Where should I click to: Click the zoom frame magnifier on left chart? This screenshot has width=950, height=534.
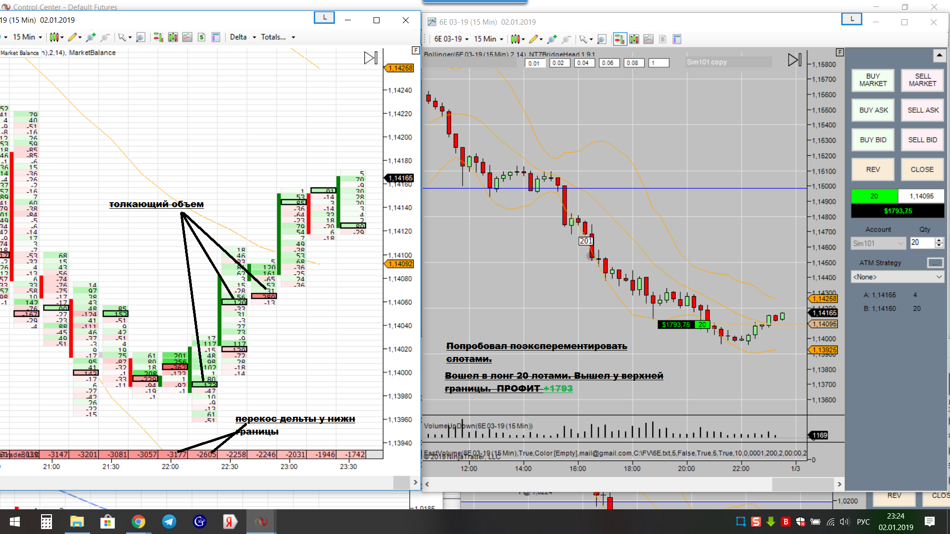click(141, 37)
